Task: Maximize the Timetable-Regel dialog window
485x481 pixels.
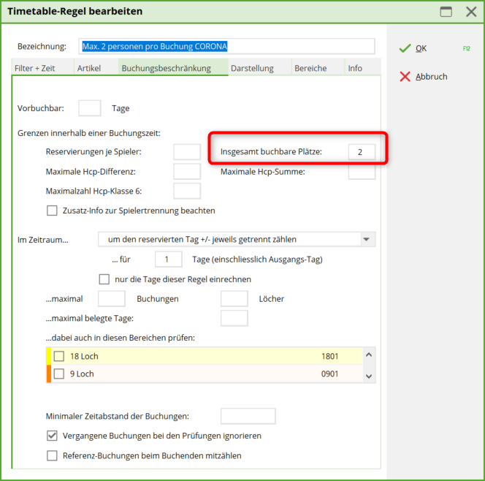Action: [x=446, y=12]
